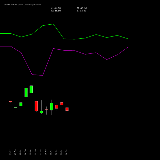This screenshot has height=160, width=160.
Task: Click the high value H: 50.30
Action: tap(82, 8)
